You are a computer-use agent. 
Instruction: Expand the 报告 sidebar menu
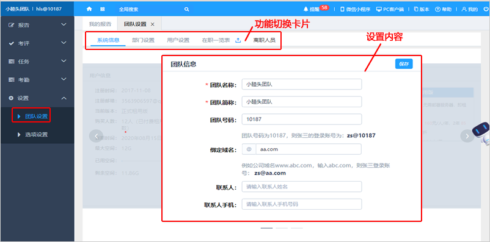(x=37, y=25)
